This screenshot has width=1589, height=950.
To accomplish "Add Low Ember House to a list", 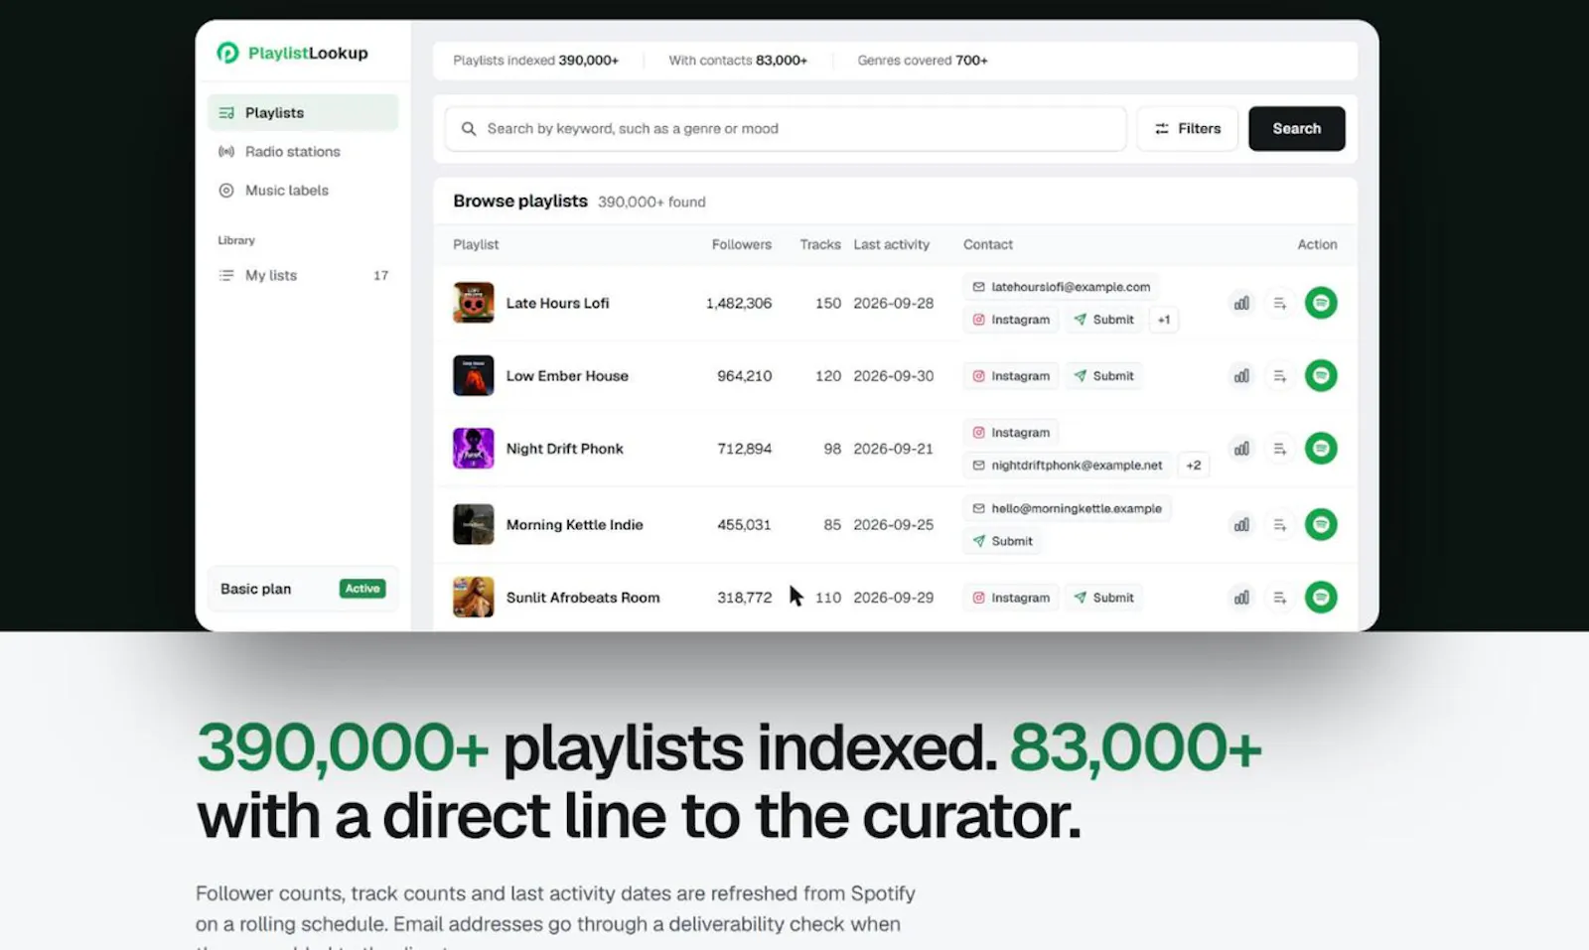I will 1280,376.
